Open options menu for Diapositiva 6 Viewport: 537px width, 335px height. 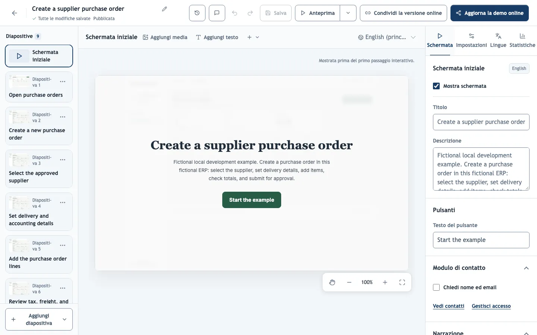63,288
